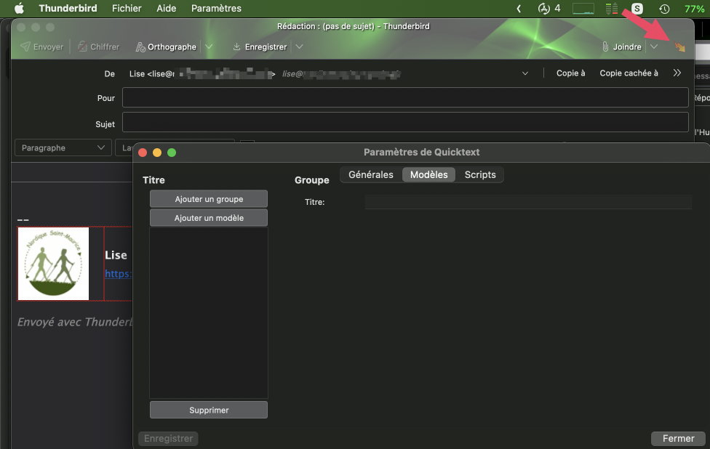Viewport: 710px width, 449px height.
Task: Click the Sujet input field
Action: point(404,122)
